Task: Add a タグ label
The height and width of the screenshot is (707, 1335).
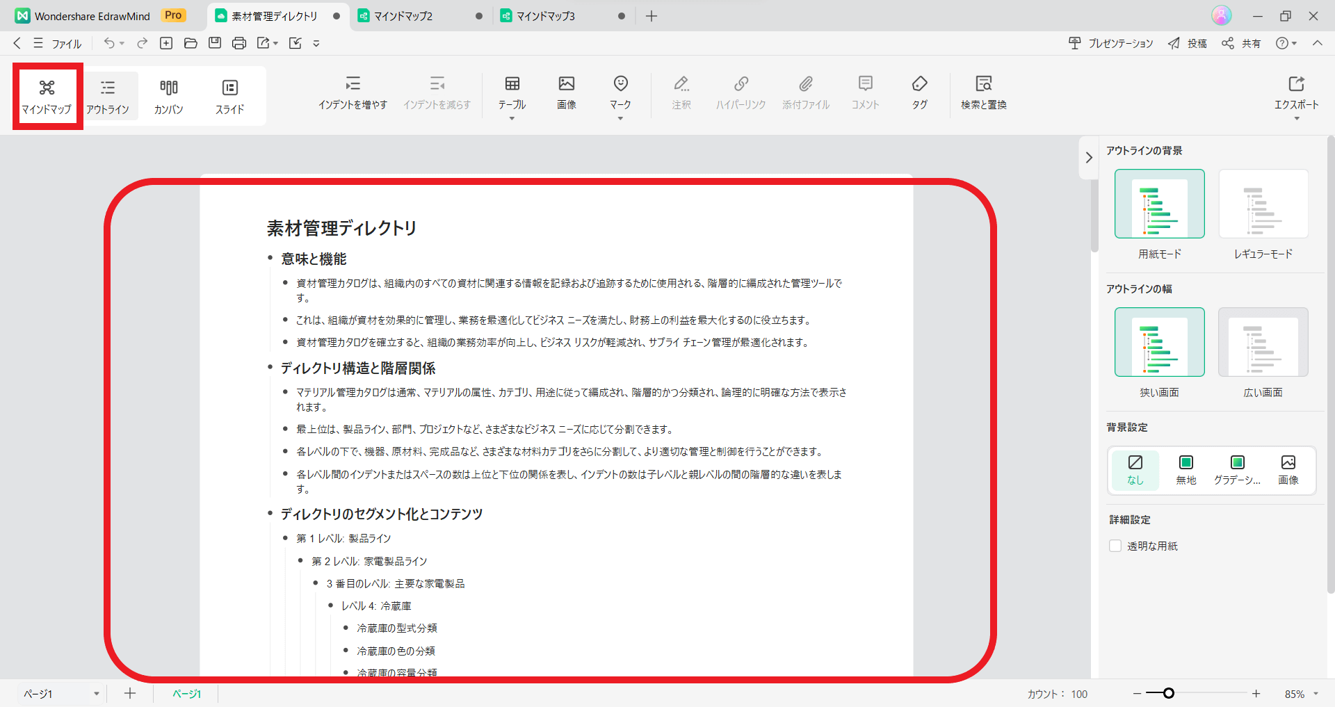Action: click(x=920, y=93)
